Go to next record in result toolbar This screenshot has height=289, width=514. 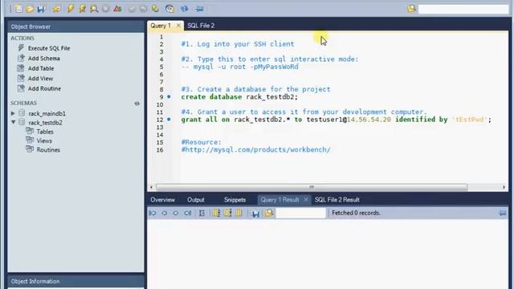pyautogui.click(x=176, y=214)
